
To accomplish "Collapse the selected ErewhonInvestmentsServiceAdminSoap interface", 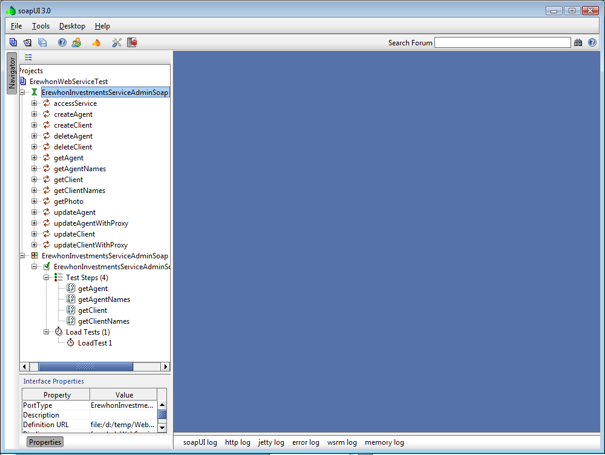I will tap(22, 92).
